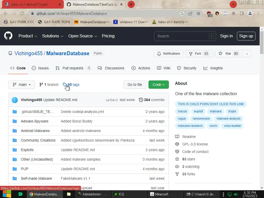Image resolution: width=264 pixels, height=198 pixels.
Task: Switch to the Security tab
Action: tap(187, 68)
